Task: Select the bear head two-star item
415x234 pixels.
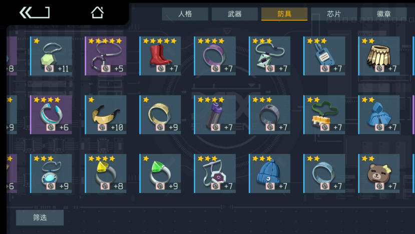Action: tap(379, 173)
